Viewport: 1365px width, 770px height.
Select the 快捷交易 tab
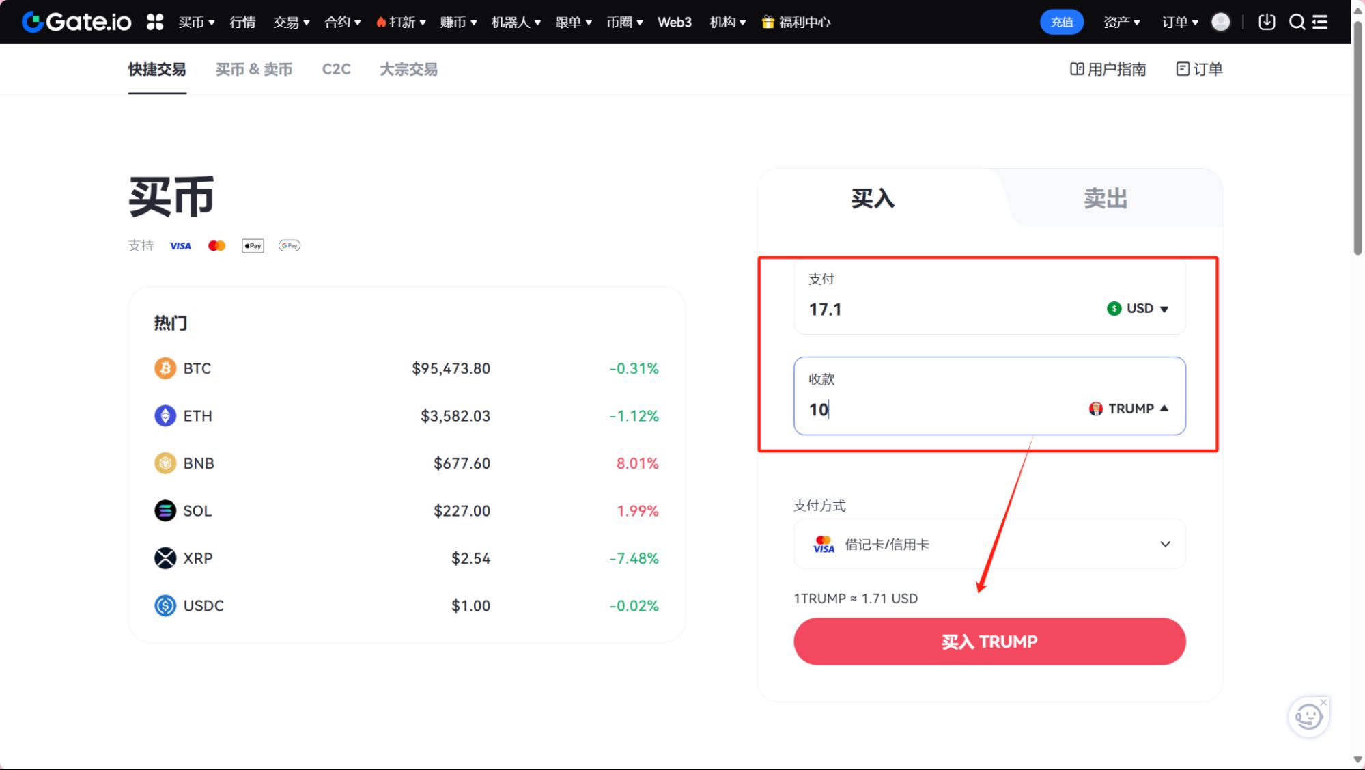[x=157, y=69]
